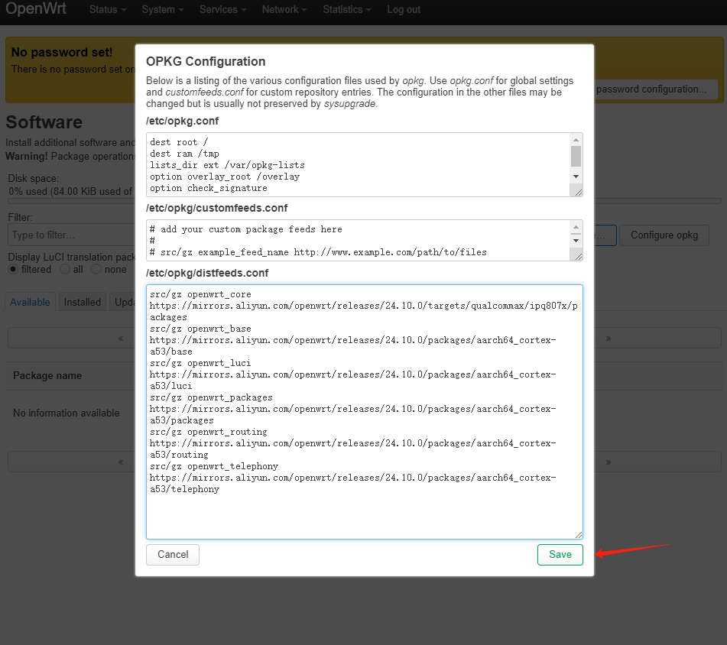Open the Statistics menu

click(347, 9)
